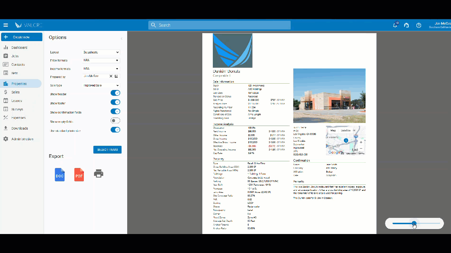Screen dimensions: 451x253
Task: Click the datasheet logo image
Action: coord(233,51)
